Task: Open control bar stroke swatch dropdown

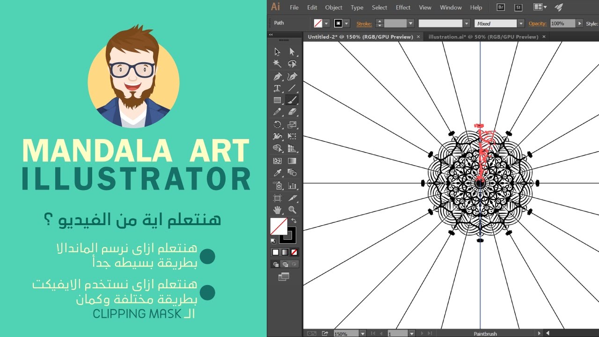Action: click(347, 23)
